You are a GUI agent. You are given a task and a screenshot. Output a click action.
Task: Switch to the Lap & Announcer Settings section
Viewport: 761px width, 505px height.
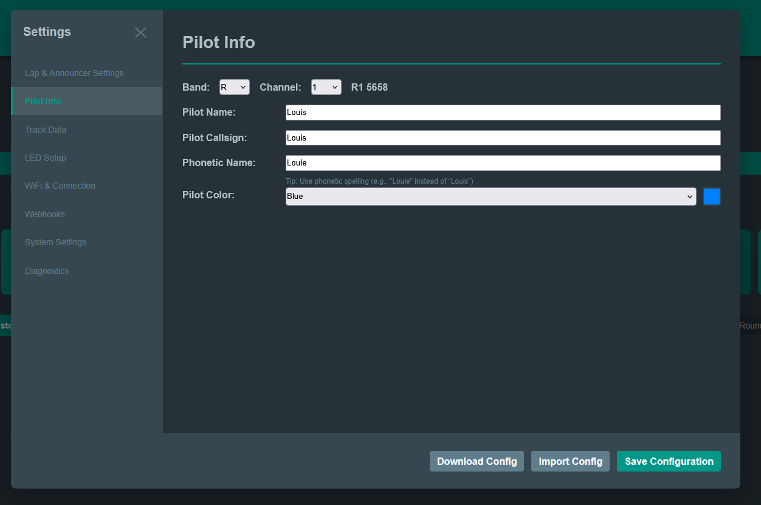point(74,73)
